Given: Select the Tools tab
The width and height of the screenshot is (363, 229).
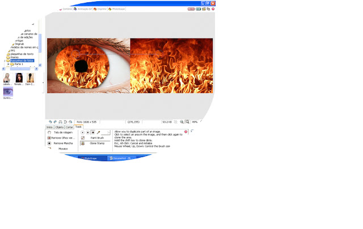Looking at the screenshot, I should click(78, 127).
